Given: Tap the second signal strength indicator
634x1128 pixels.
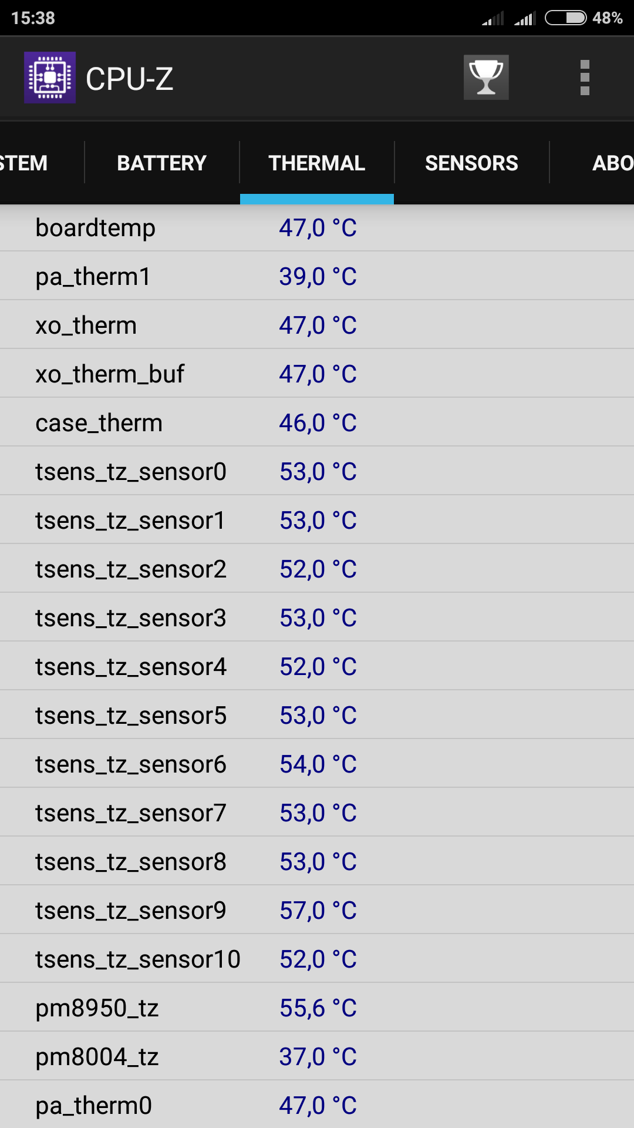Looking at the screenshot, I should point(525,19).
